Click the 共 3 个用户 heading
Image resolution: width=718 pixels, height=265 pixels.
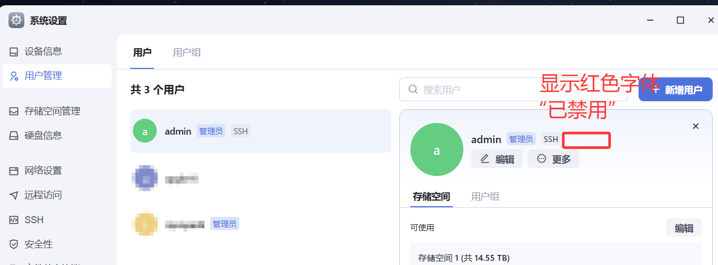[x=157, y=90]
